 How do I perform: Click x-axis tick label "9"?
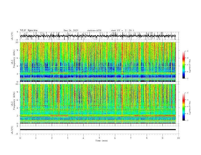(162, 138)
